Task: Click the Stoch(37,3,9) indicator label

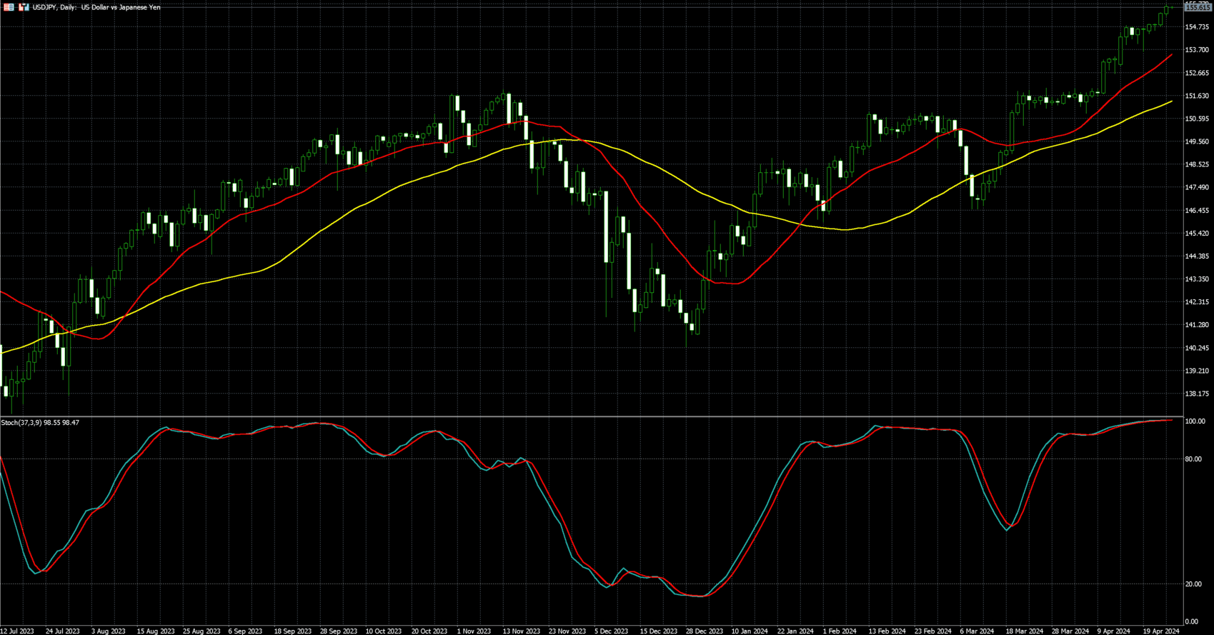Action: [40, 423]
